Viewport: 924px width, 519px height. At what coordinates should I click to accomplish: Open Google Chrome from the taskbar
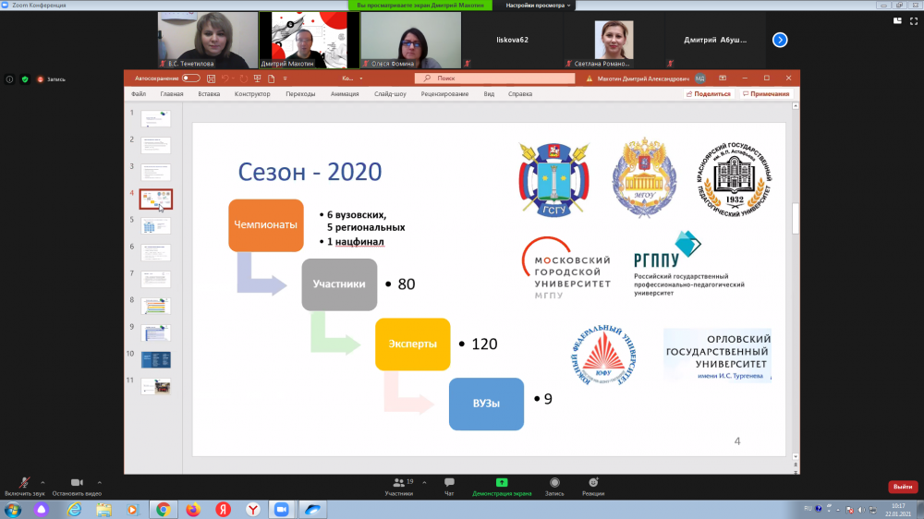(163, 509)
